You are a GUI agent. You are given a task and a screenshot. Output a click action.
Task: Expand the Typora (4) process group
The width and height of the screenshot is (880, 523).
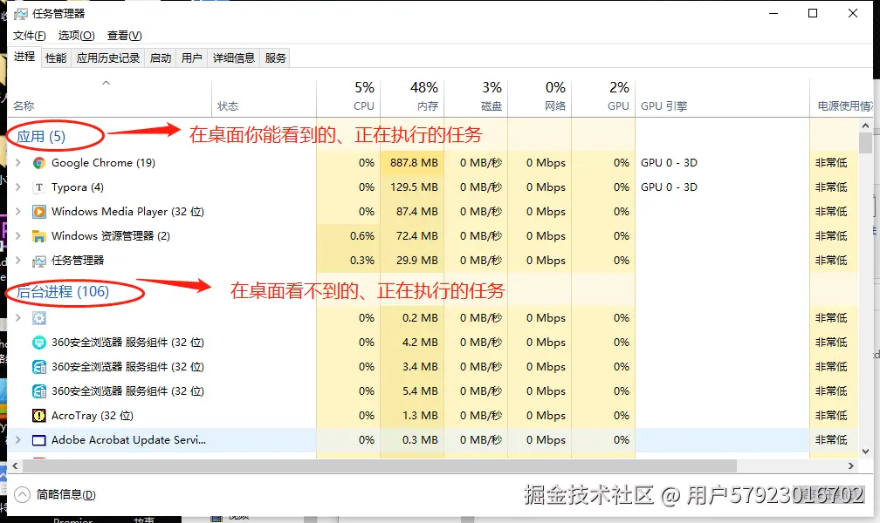(x=18, y=187)
